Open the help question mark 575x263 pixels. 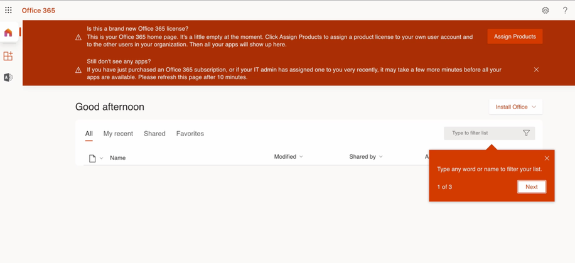565,10
